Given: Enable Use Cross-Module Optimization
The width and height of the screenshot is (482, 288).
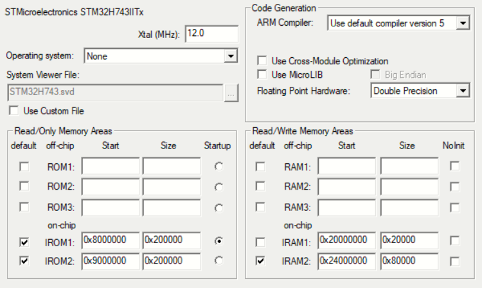Looking at the screenshot, I should 262,60.
